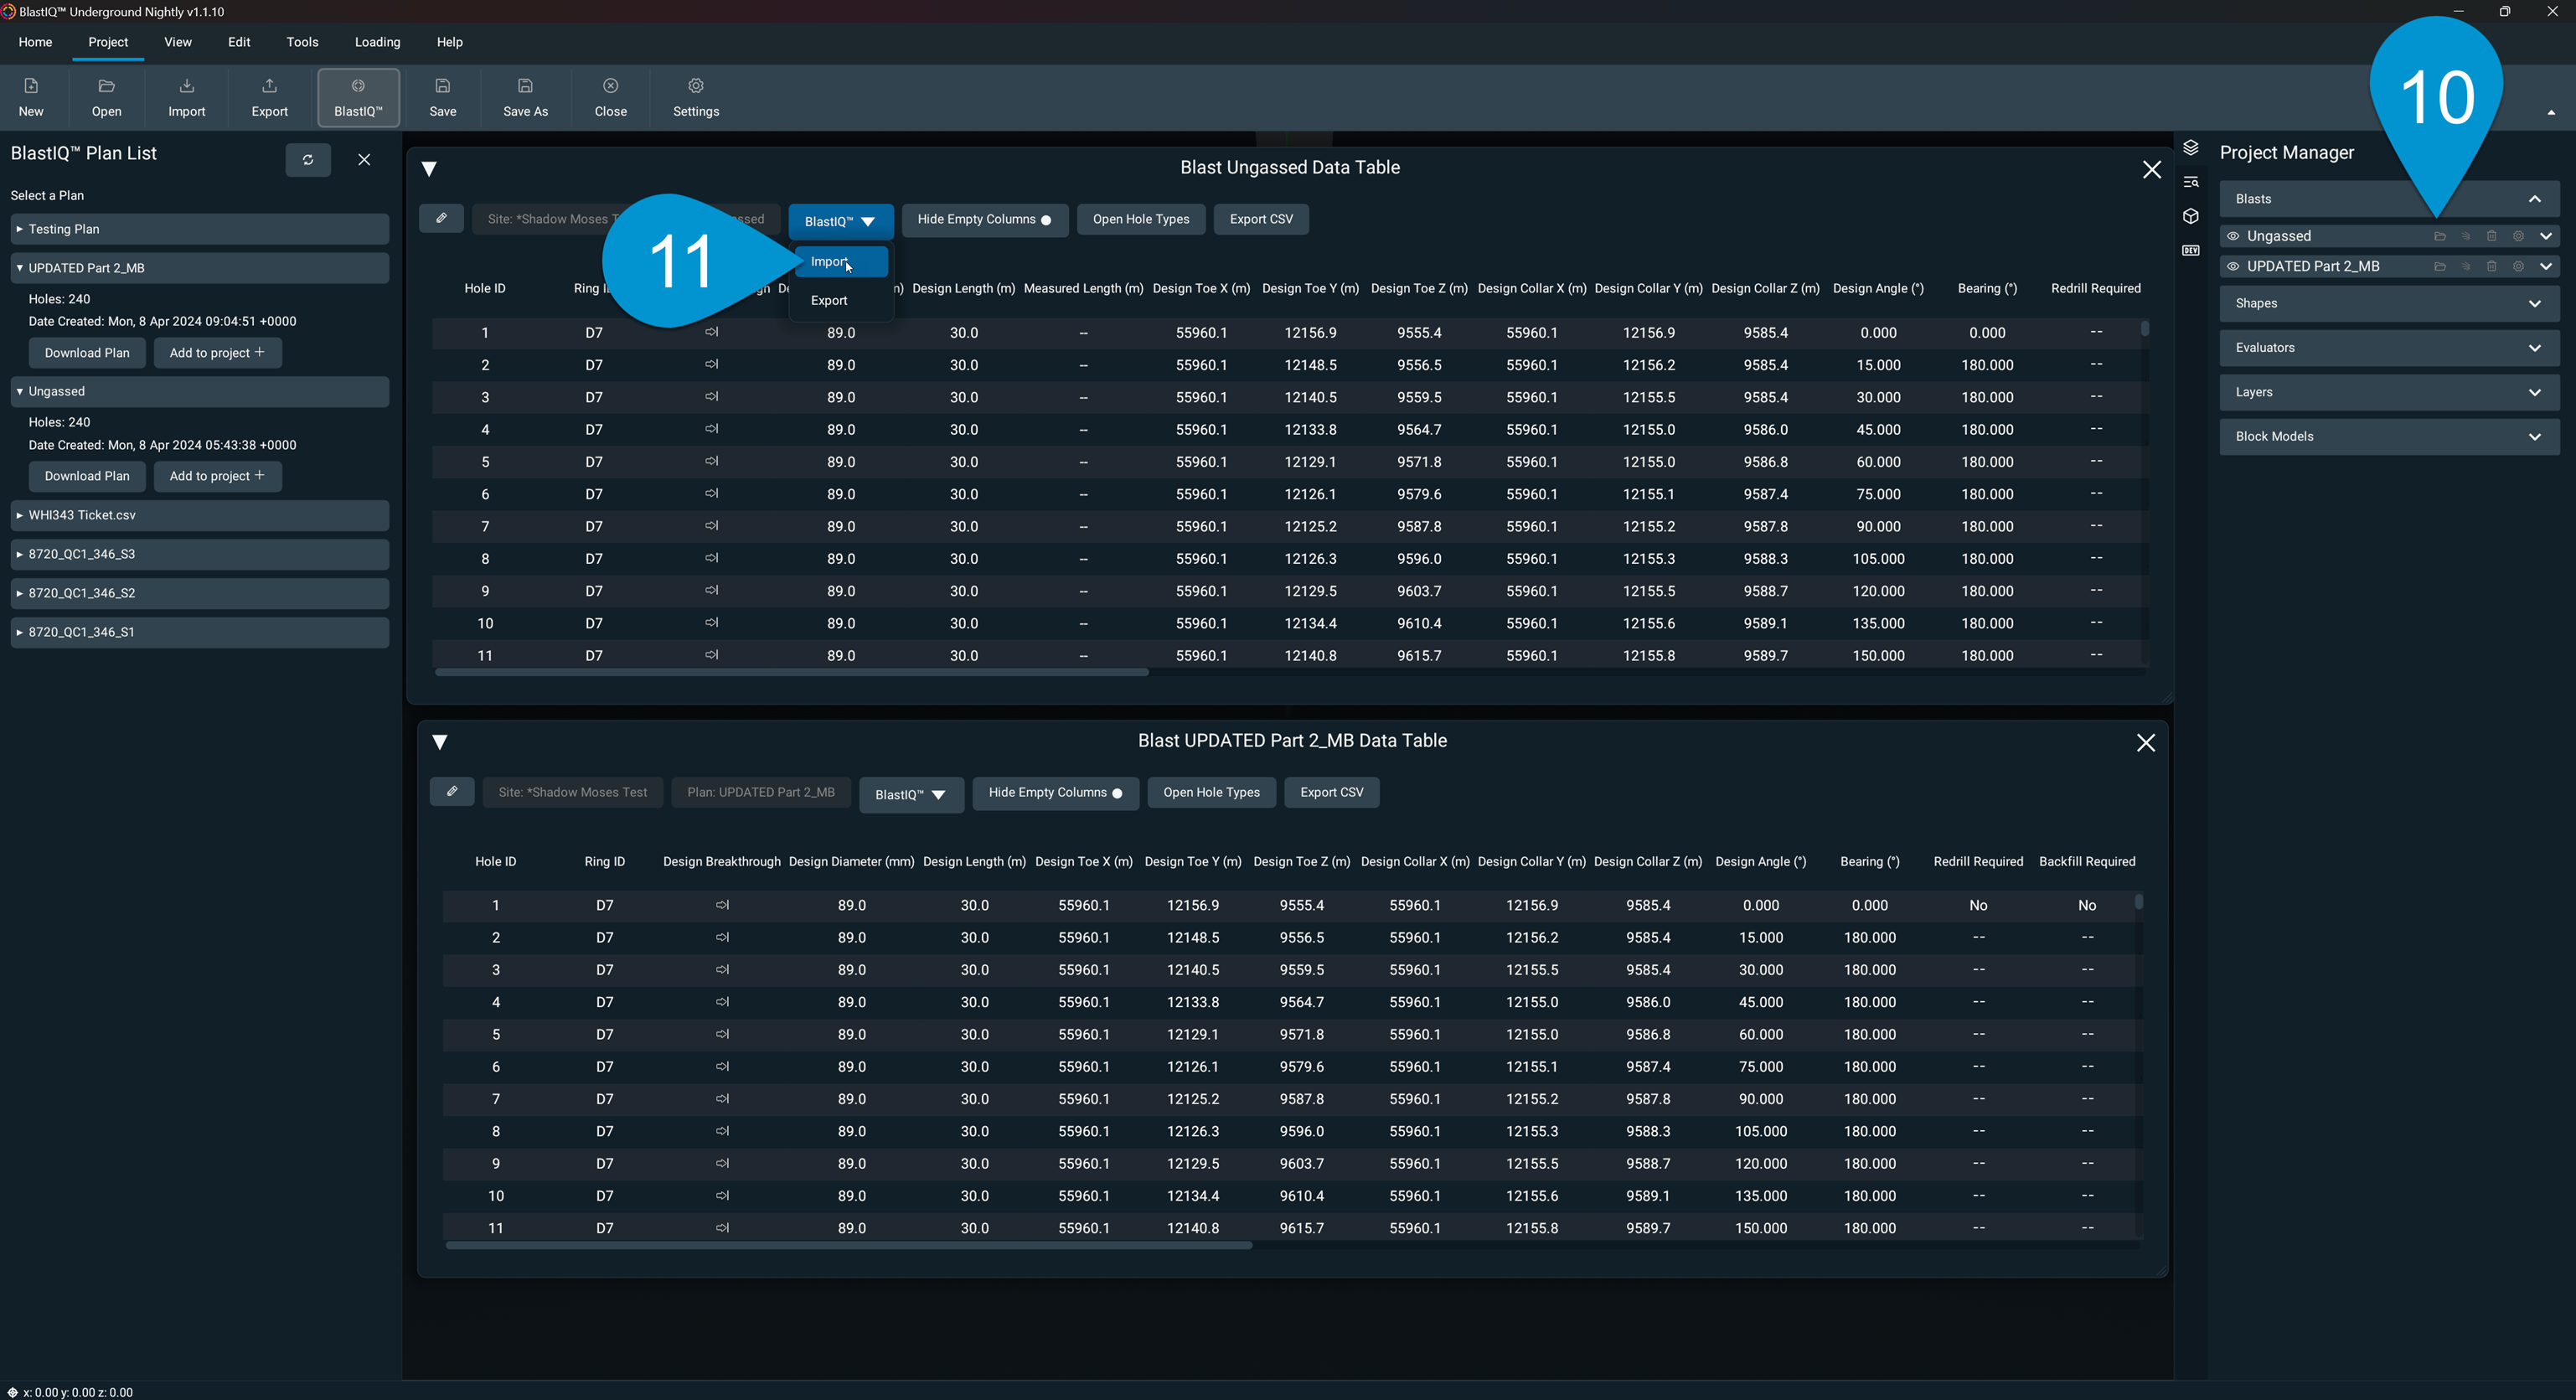Click the burst icon for Ungassed blast
Viewport: 2576px width, 1400px height.
click(2465, 236)
